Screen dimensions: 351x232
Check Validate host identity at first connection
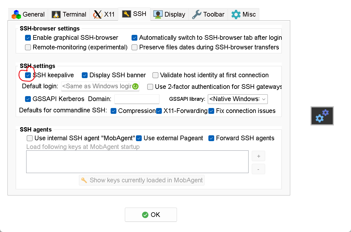[155, 75]
